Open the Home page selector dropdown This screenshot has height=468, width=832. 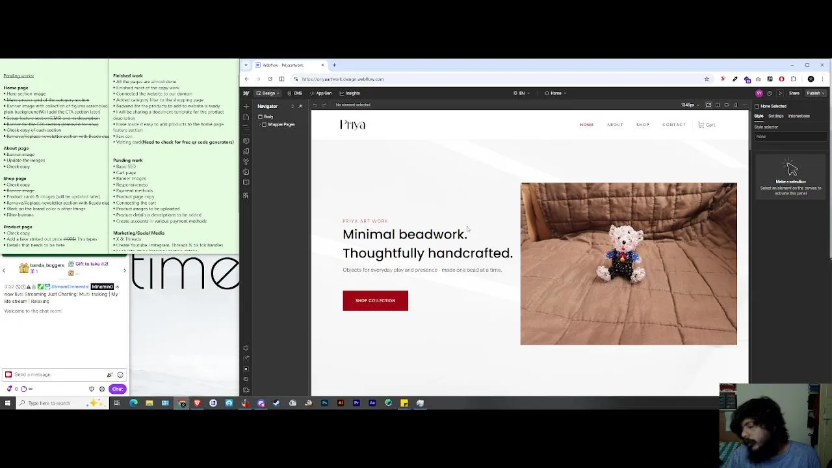tap(555, 93)
